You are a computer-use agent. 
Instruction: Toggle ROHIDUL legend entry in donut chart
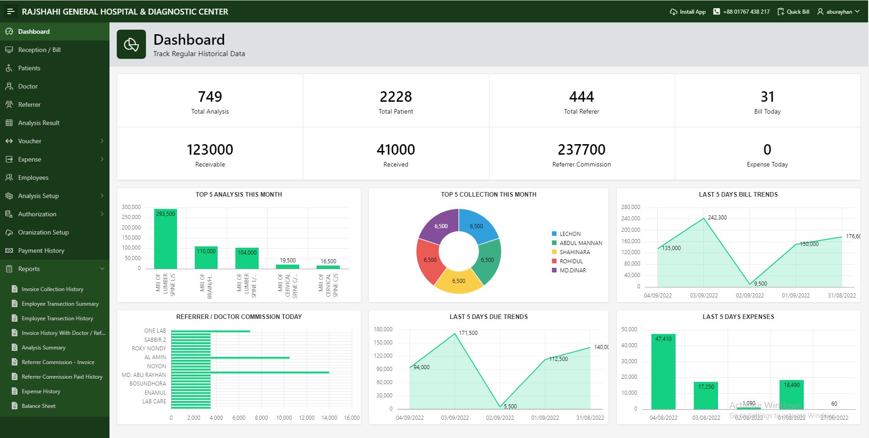tap(571, 261)
